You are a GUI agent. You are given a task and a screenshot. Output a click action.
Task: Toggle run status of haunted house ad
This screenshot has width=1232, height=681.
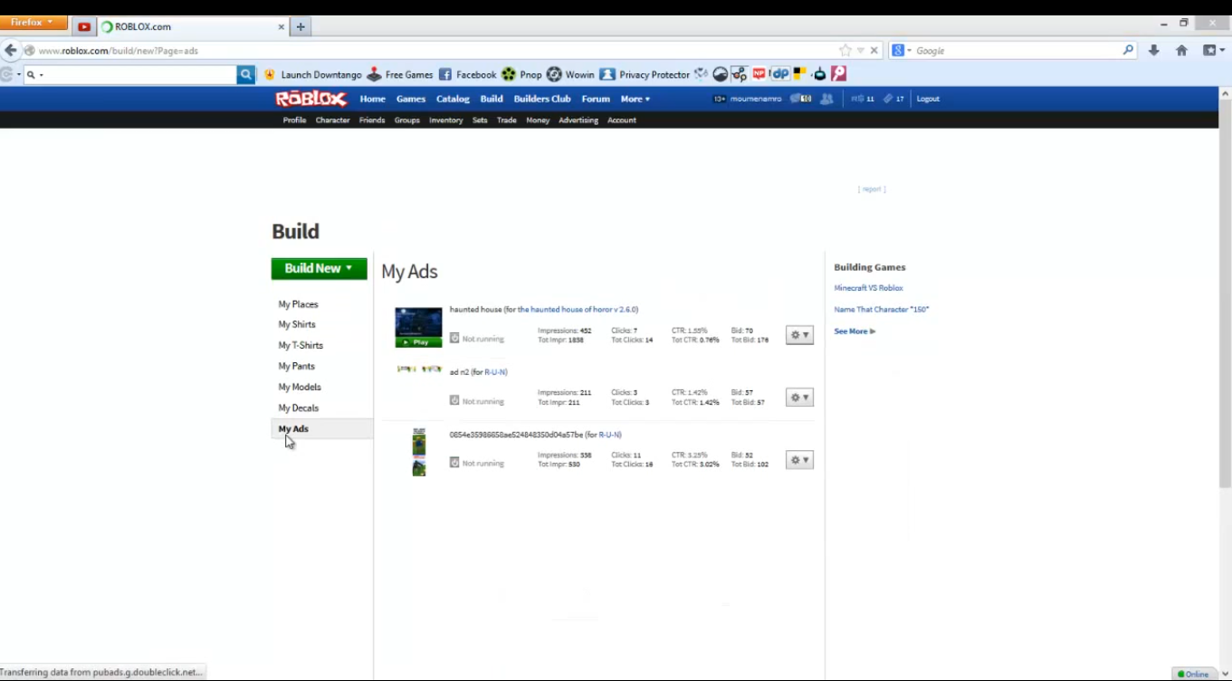click(454, 339)
